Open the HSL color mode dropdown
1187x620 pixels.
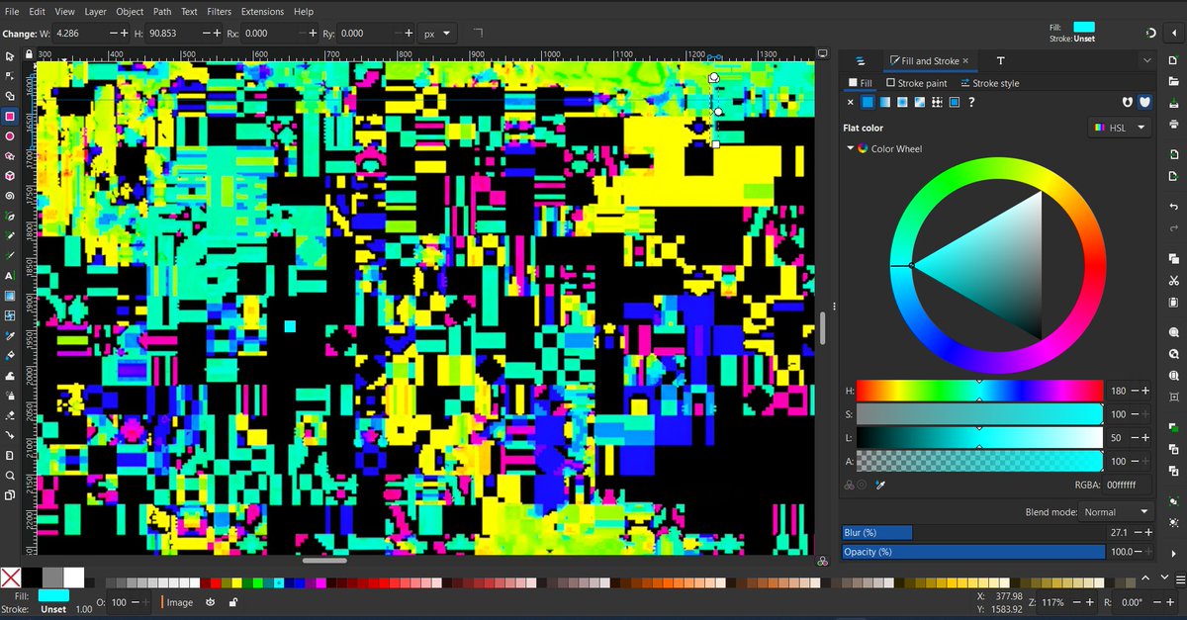(x=1120, y=128)
